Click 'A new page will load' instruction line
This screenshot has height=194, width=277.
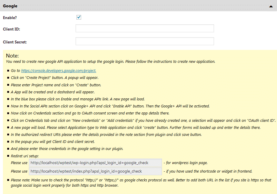pyautogui.click(x=136, y=127)
